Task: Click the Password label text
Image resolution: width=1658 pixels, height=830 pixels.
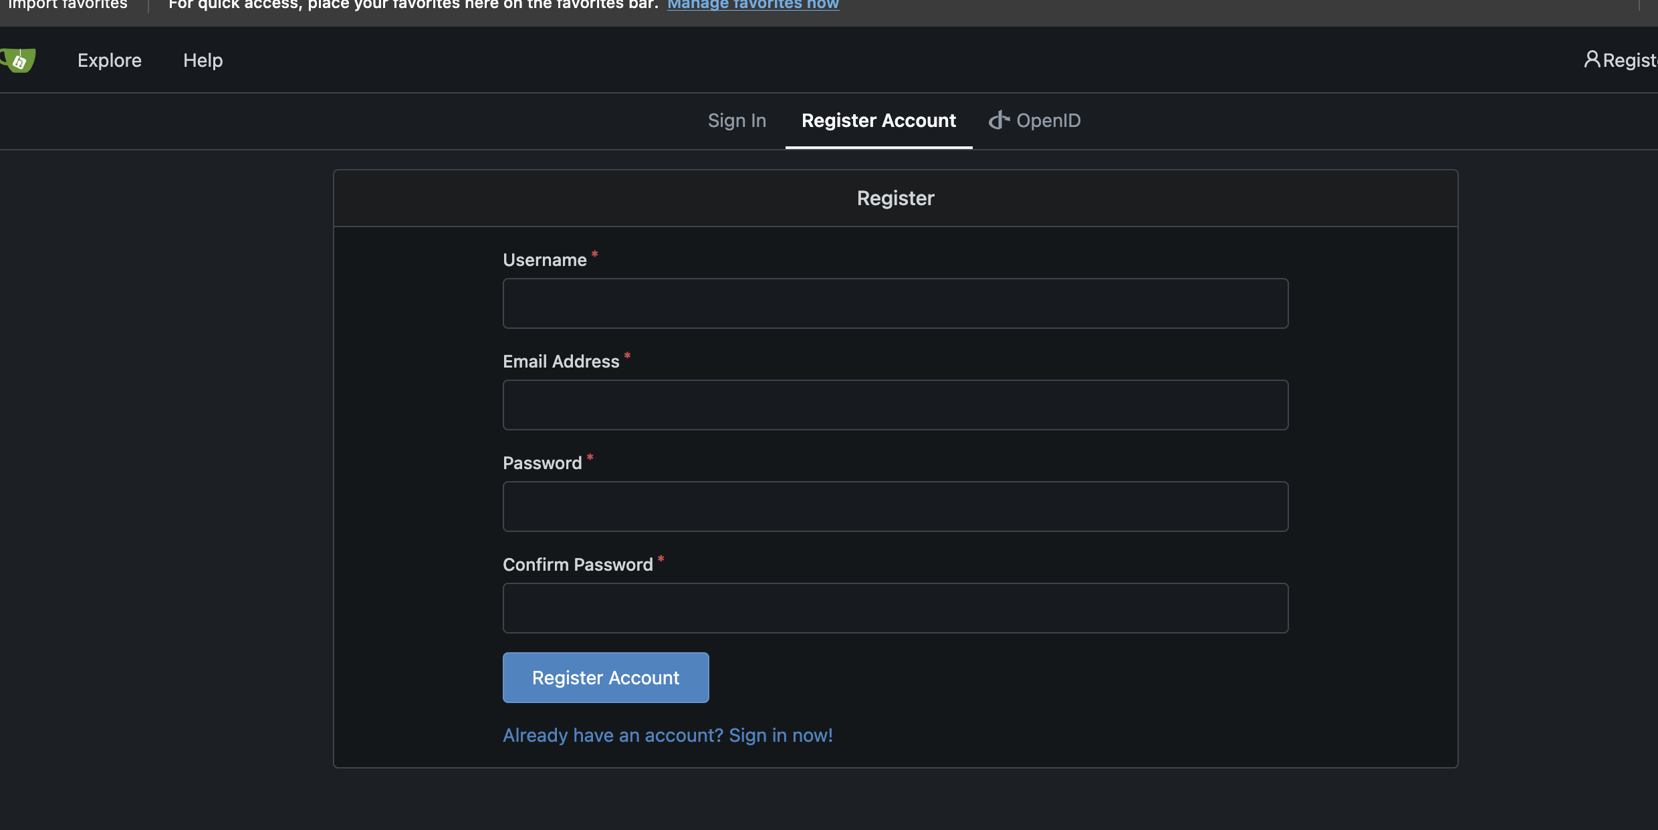Action: pos(542,463)
